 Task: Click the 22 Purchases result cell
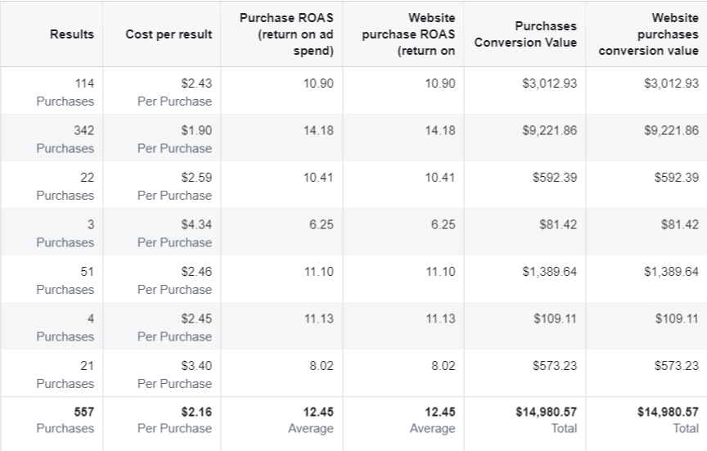coord(65,187)
